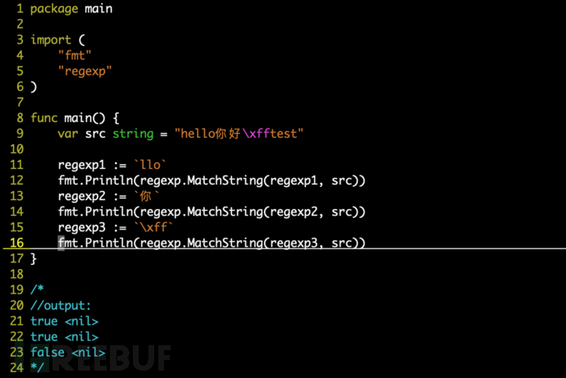566x378 pixels.
Task: Click the `你` pattern literal
Action: [x=146, y=196]
